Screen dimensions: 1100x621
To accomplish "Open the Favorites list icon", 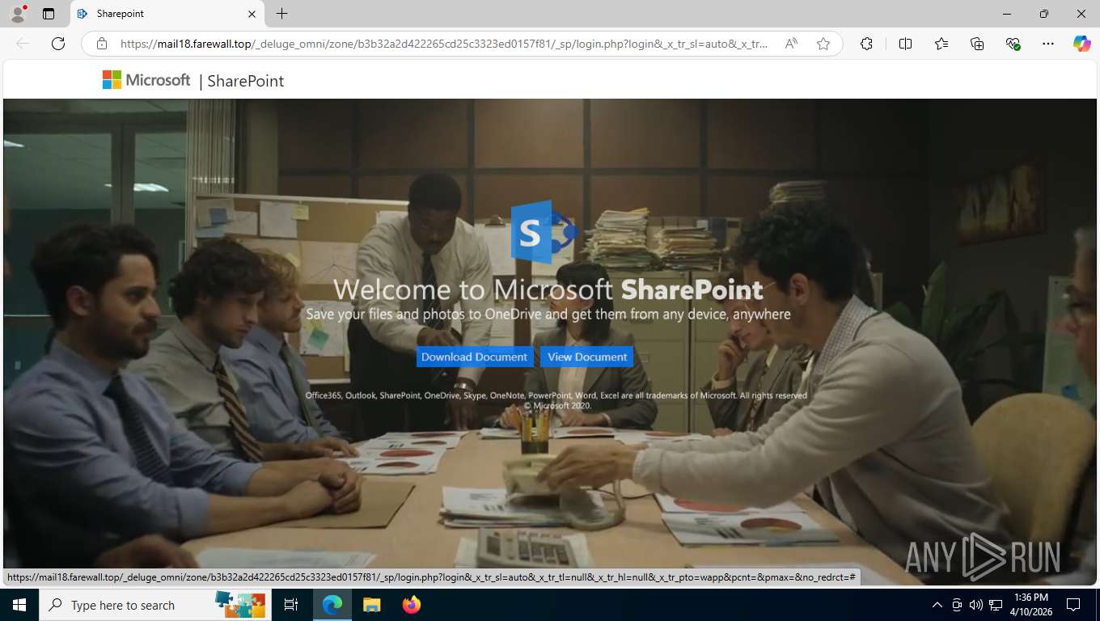I will (x=941, y=44).
